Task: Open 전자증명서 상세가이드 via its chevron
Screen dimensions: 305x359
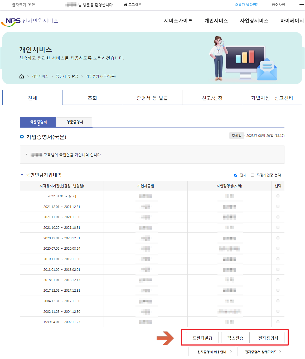Action: point(280,351)
